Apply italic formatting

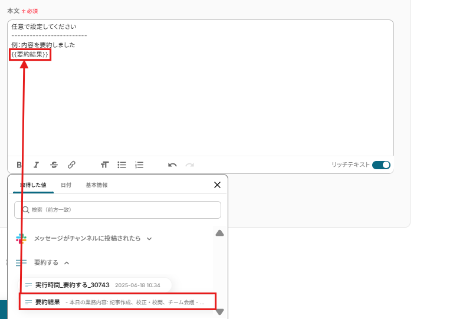point(36,165)
